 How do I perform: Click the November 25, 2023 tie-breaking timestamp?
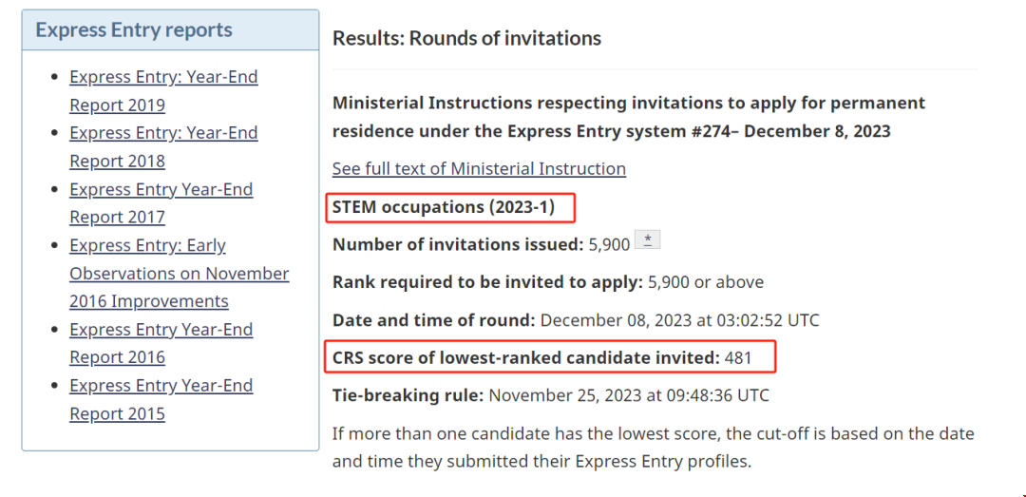(629, 395)
